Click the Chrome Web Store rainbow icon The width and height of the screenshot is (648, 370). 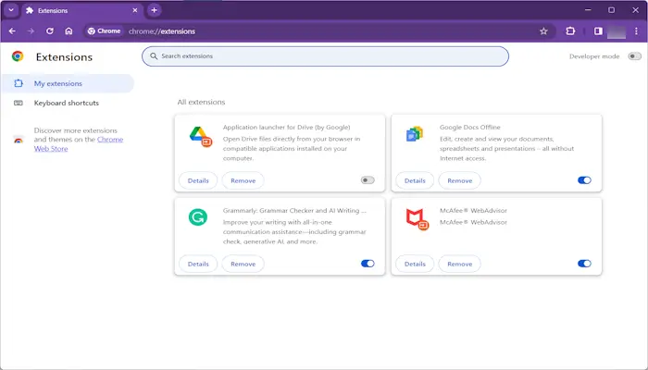point(19,140)
